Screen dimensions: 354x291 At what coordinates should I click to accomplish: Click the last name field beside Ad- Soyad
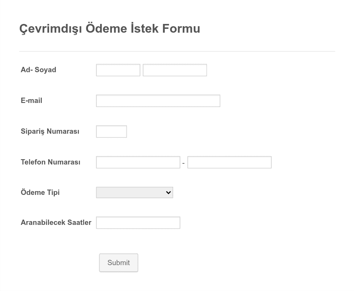tap(175, 70)
